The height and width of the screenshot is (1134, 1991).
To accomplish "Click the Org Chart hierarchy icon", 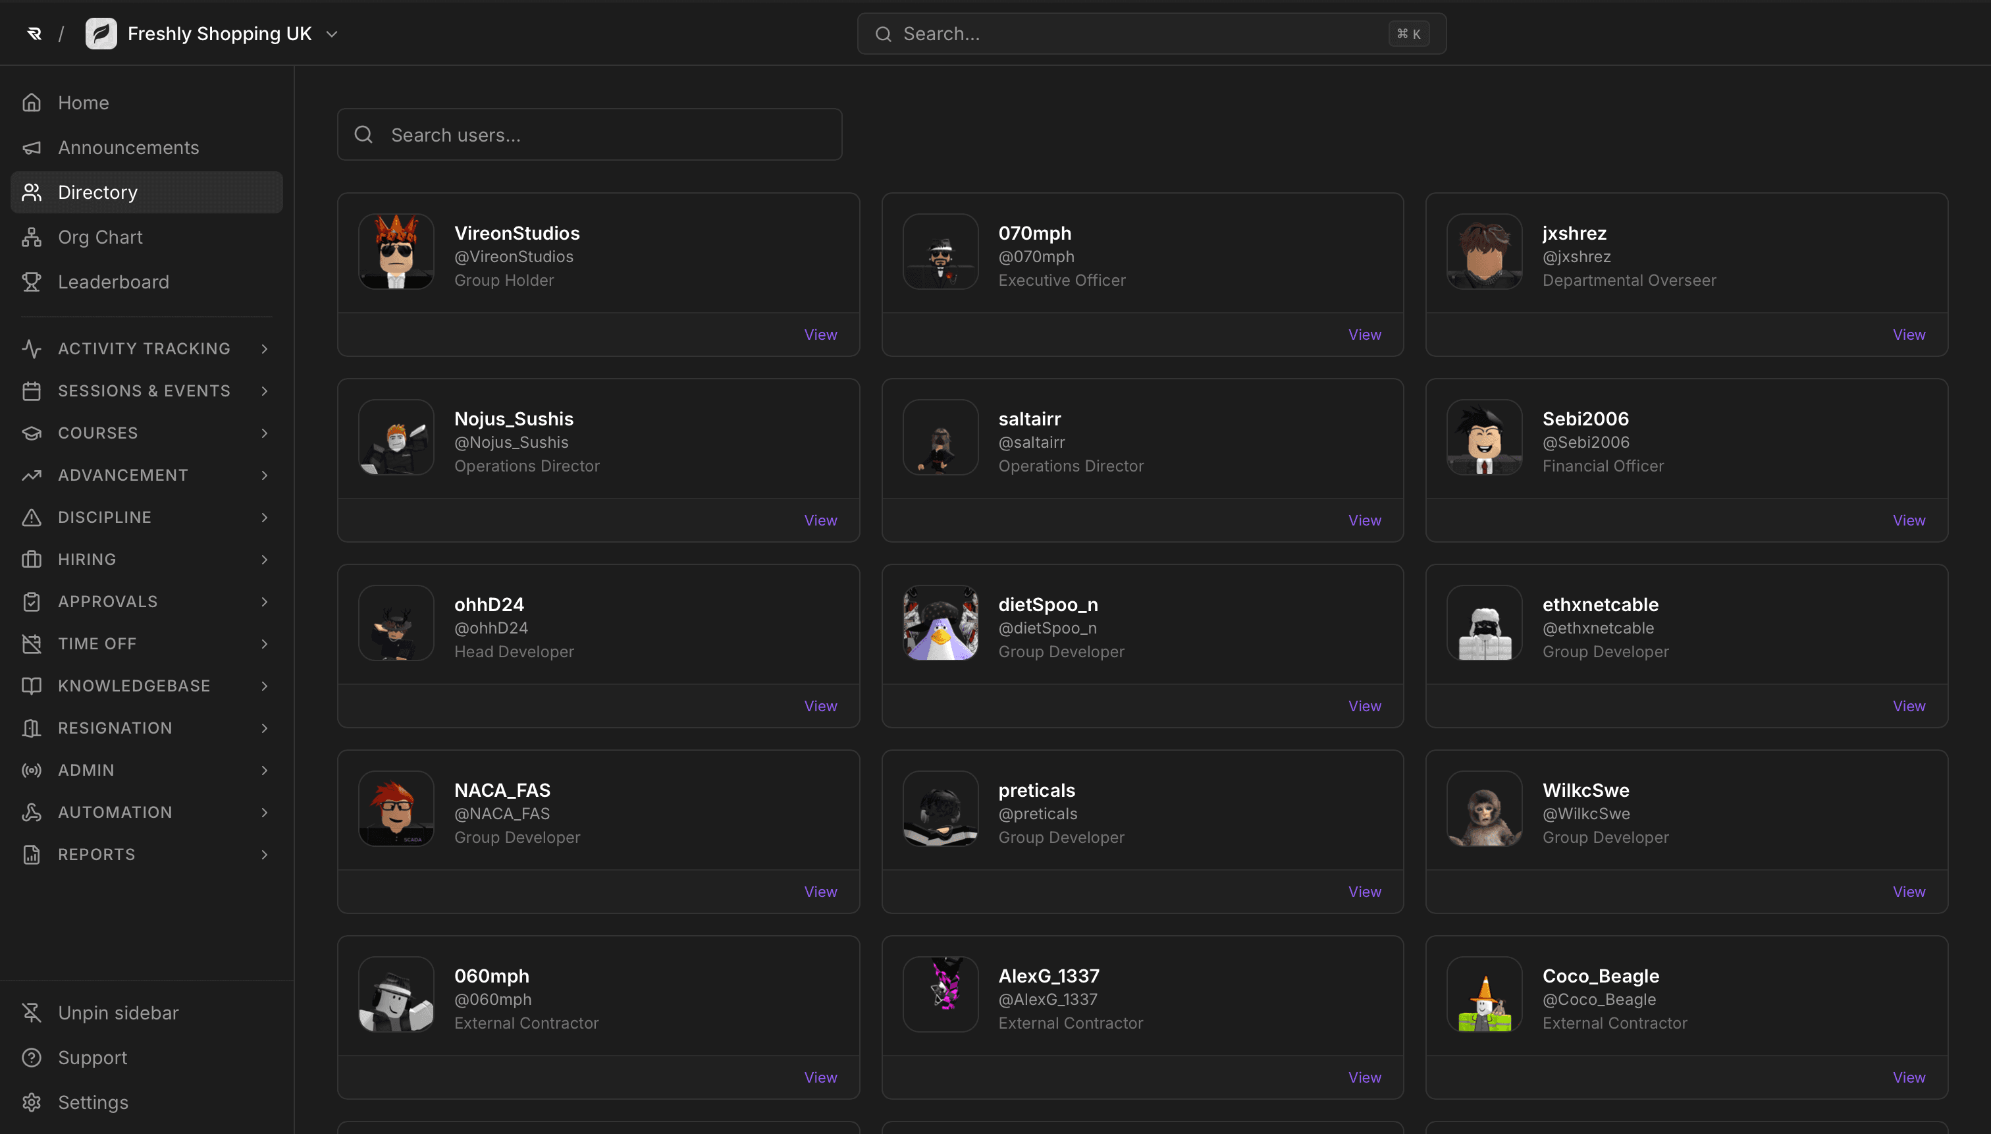I will pos(32,238).
